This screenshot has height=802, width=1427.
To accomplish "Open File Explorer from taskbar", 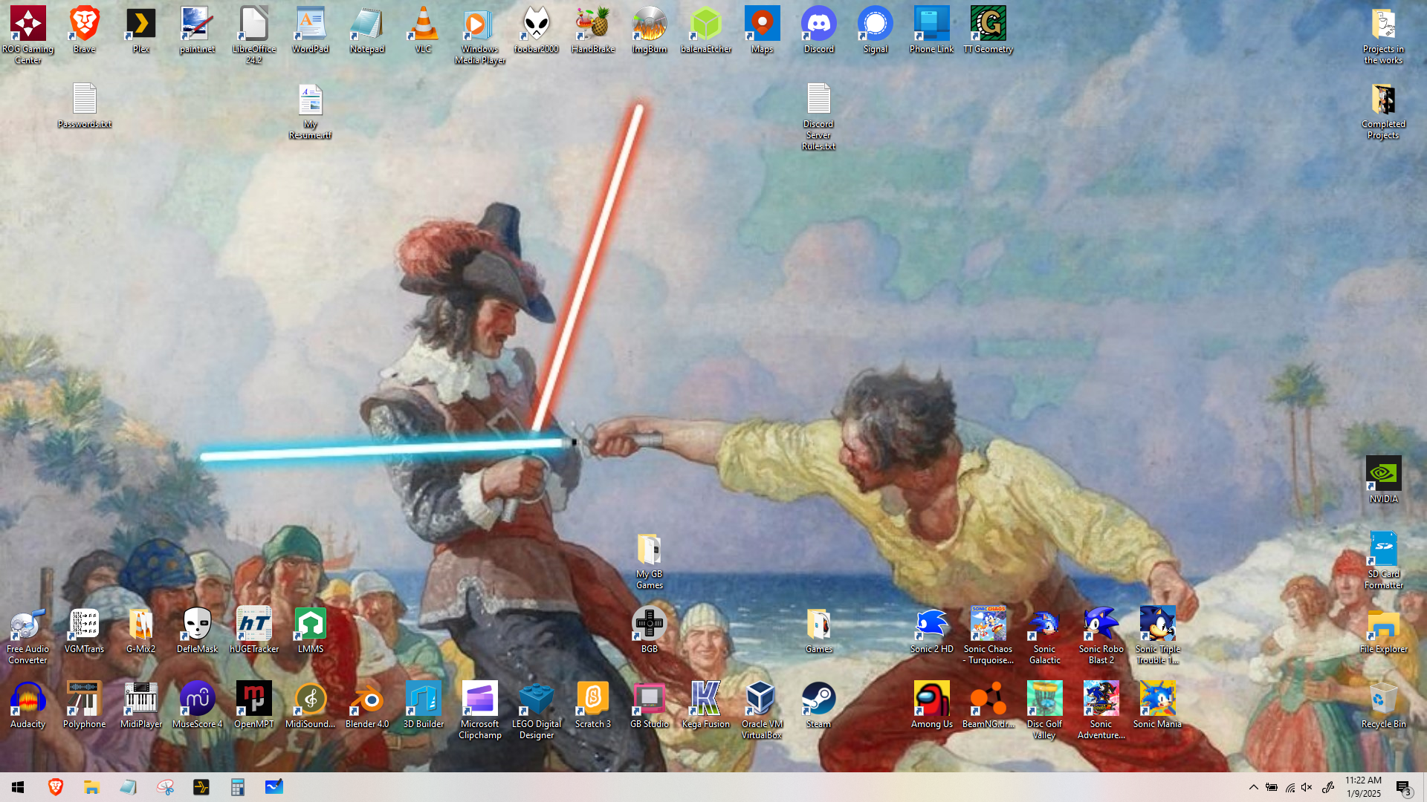I will tap(91, 787).
